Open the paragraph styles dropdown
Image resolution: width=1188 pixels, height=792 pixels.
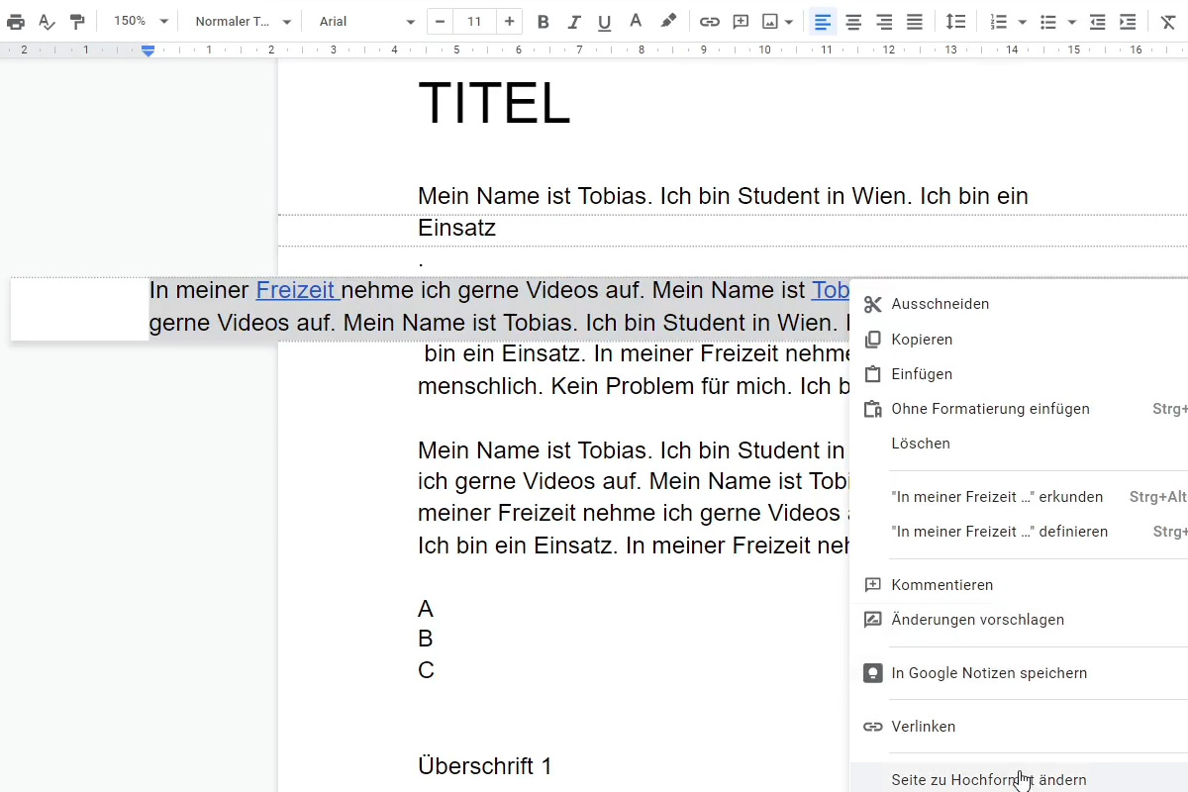(241, 20)
